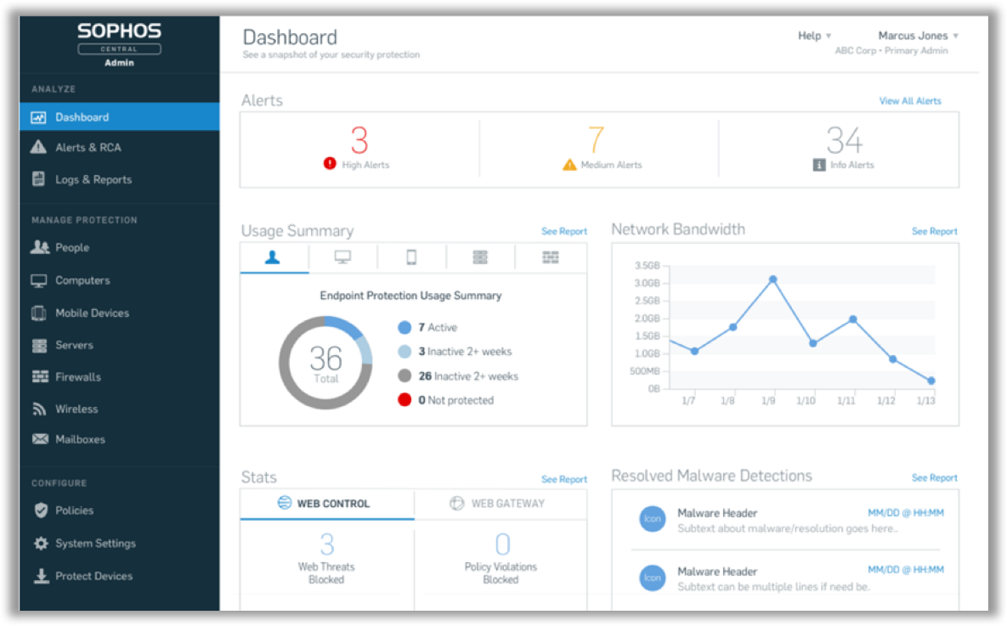Click the blue Active legend swatch

coord(404,328)
